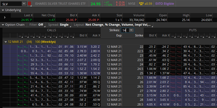Click the Volume value 33,704,042
The width and height of the screenshot is (217, 108).
(137, 20)
